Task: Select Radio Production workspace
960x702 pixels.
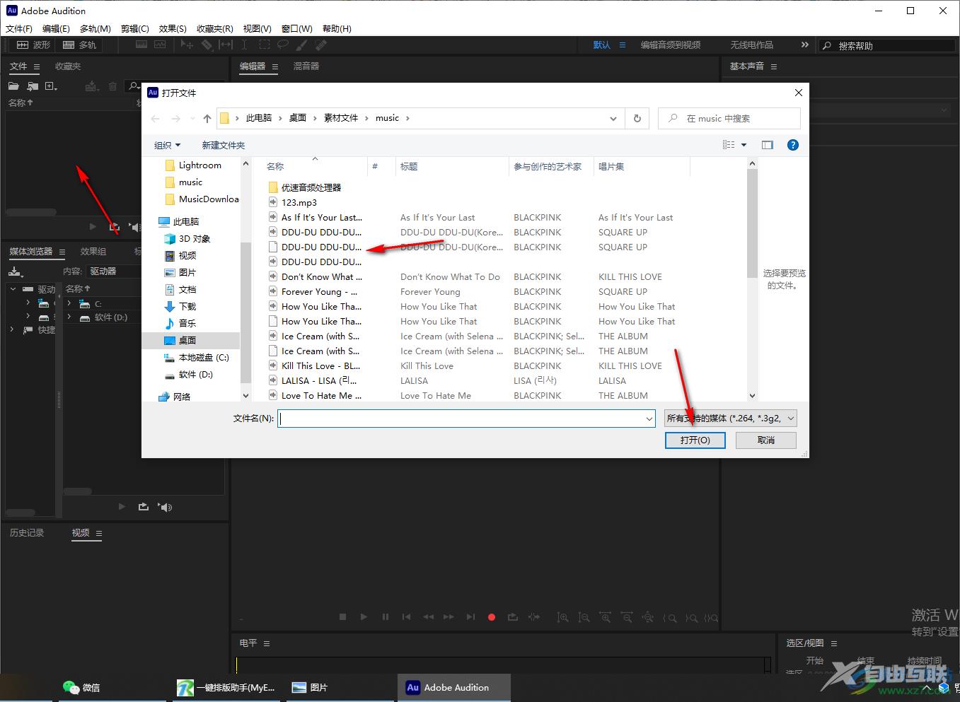Action: click(x=751, y=45)
